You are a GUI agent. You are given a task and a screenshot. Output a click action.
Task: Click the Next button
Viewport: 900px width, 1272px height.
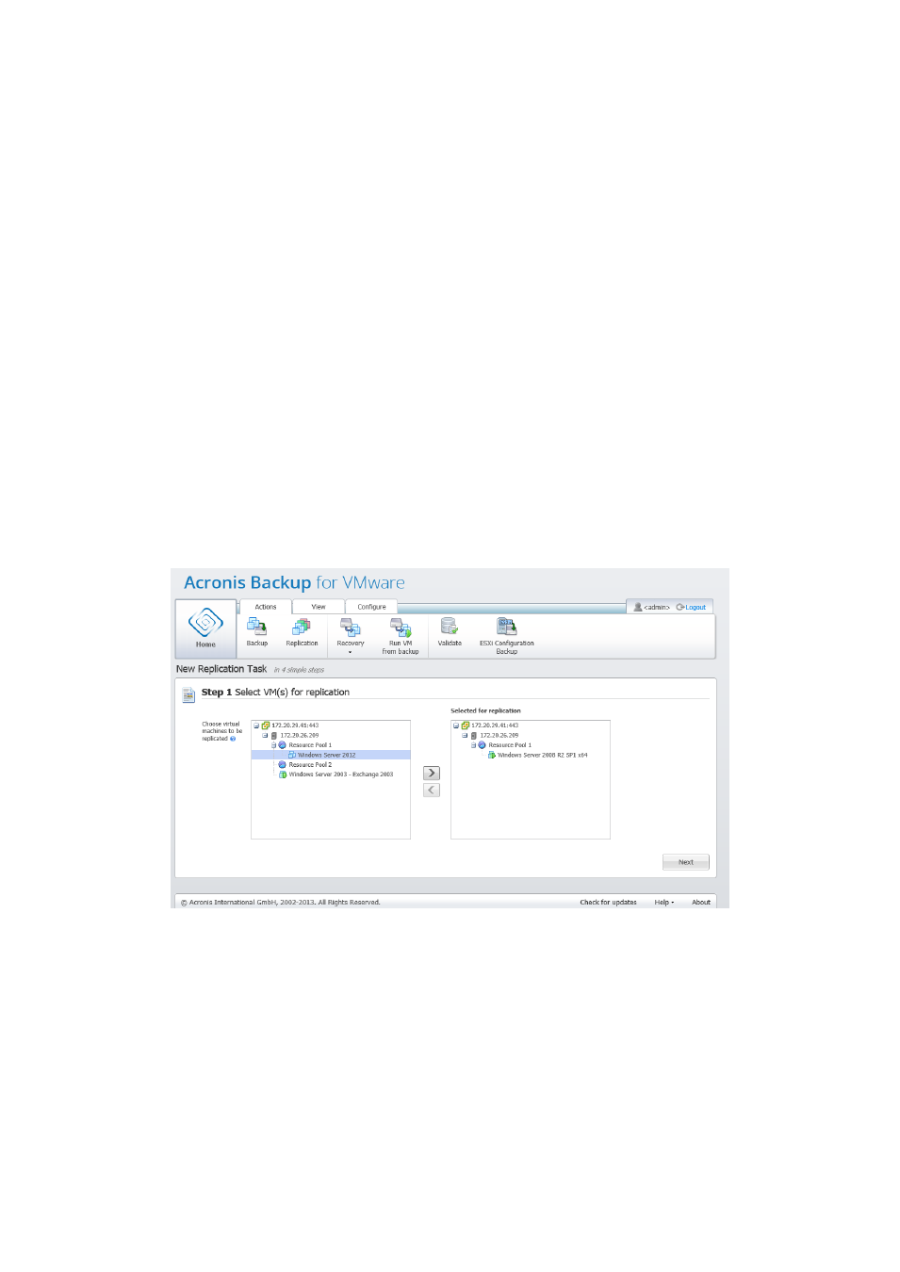(686, 862)
